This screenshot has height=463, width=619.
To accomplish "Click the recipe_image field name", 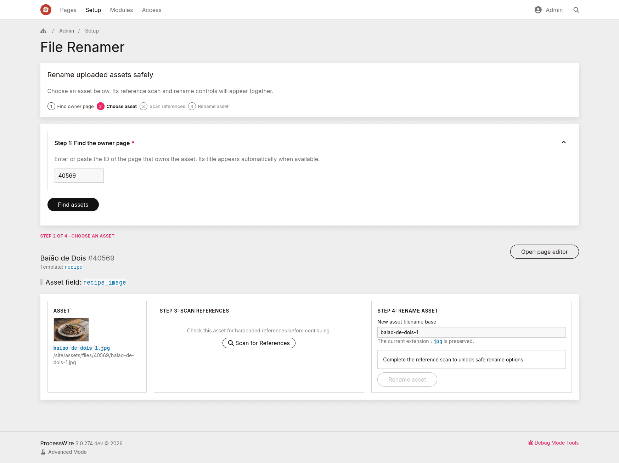I will click(105, 282).
